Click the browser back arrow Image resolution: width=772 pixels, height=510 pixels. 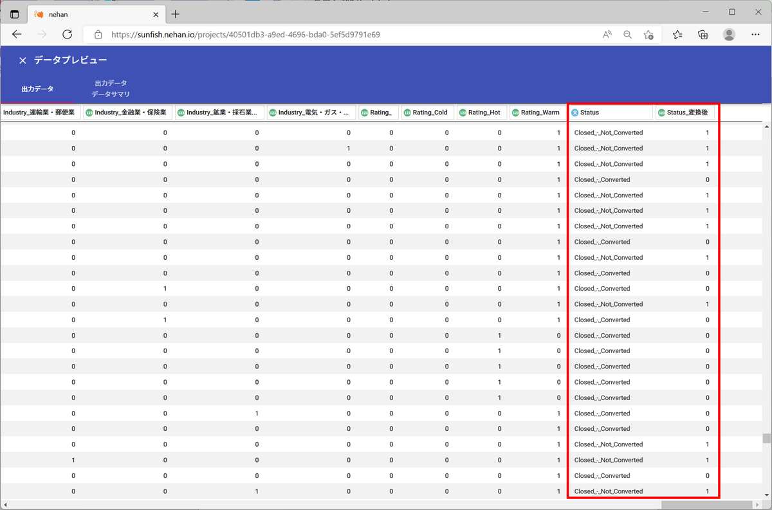tap(17, 35)
